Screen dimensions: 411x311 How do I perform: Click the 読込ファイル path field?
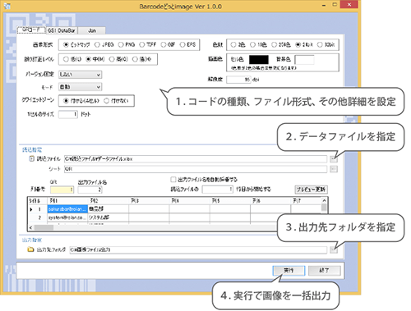[196, 159]
